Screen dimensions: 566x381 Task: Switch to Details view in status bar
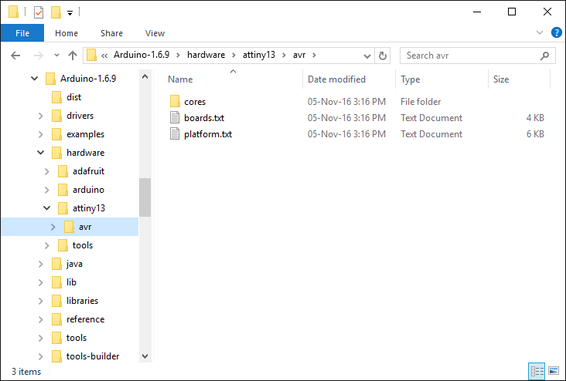(537, 371)
